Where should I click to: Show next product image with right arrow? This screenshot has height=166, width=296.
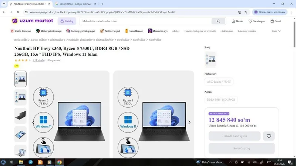pos(189,122)
